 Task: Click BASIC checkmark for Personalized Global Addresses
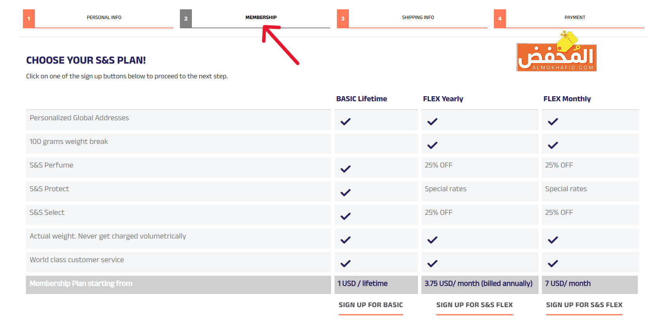pos(345,122)
